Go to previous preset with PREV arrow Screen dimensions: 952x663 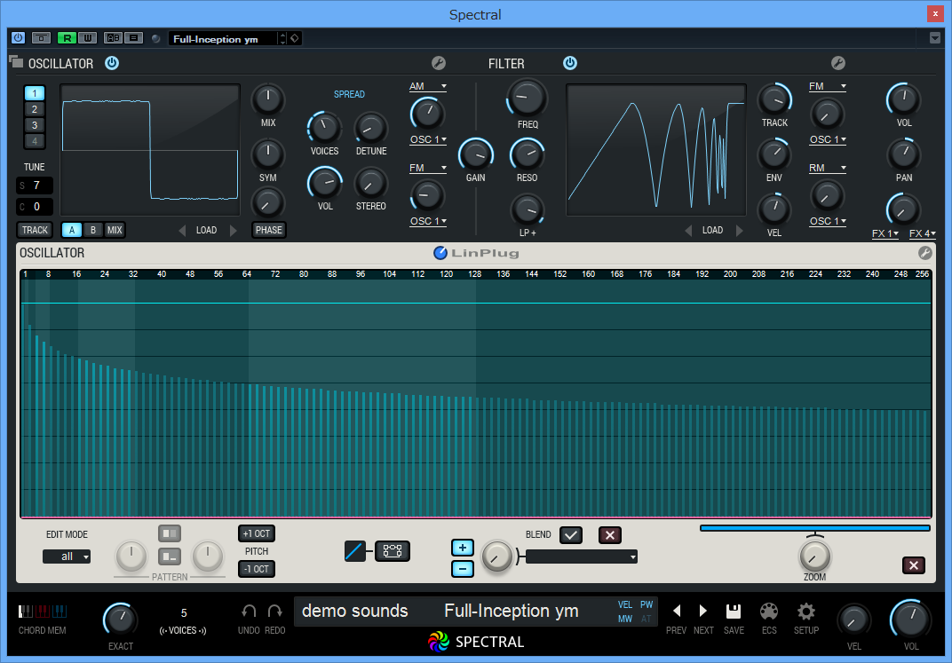677,611
